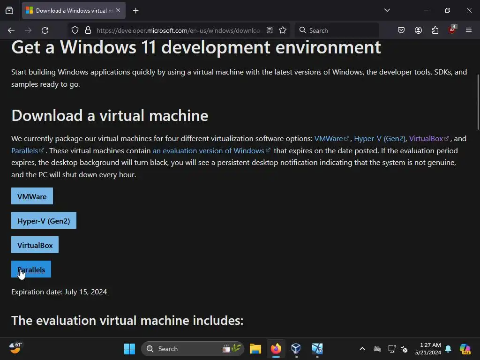Open the Firefox hamburger menu
Screen dimensions: 480x360
[469, 30]
